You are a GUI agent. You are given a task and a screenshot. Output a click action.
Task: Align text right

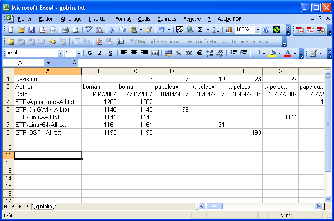coord(145,53)
